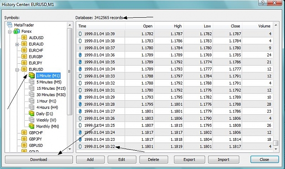Screen dimensions: 285x169
Task: Click the 4 Hours (H4) database icon
Action: (x=31, y=108)
